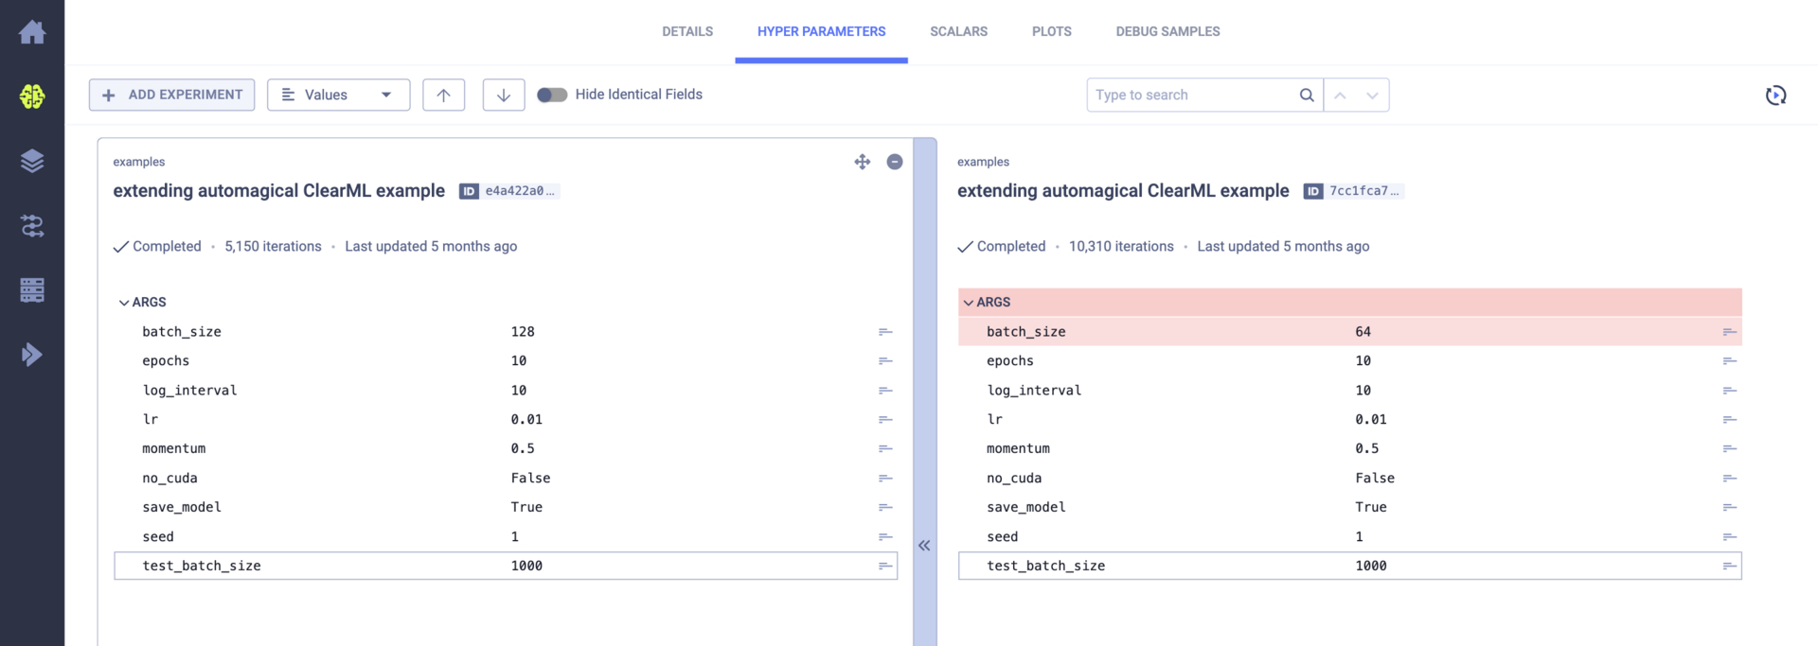The image size is (1818, 646).
Task: Open the DEBUG SAMPLES tab
Action: click(x=1167, y=31)
